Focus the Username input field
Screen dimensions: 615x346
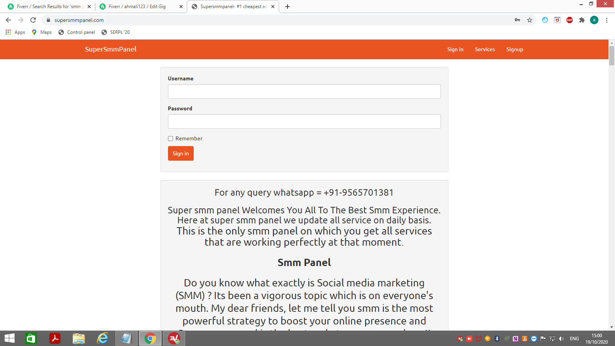tap(304, 91)
